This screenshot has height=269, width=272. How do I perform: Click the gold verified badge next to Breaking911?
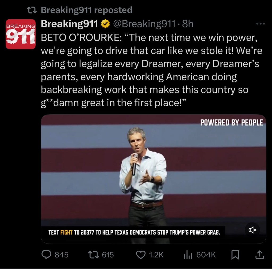coord(105,24)
